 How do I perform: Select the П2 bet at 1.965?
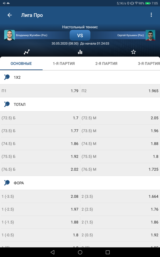click(120, 91)
